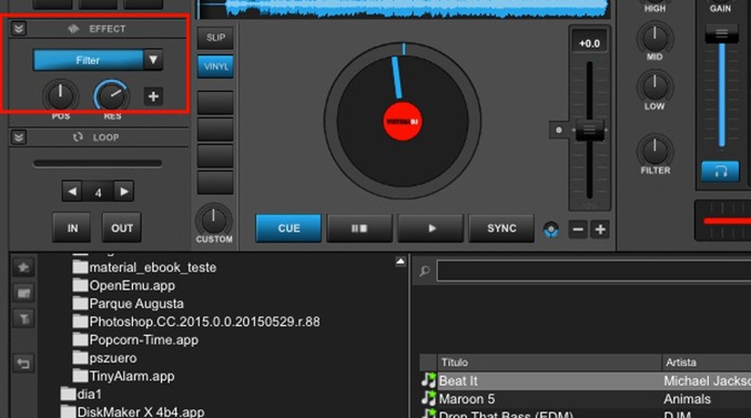Select the Popcorn-Time.app folder
The width and height of the screenshot is (751, 418).
pyautogui.click(x=136, y=340)
